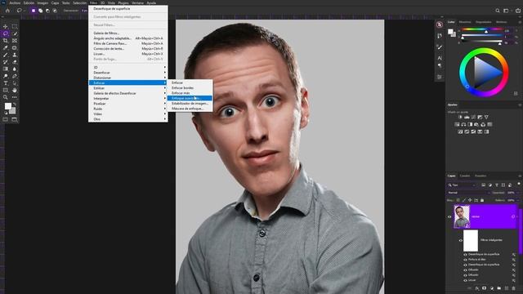Select the Hand tool
The image size is (523, 294).
(x=15, y=91)
